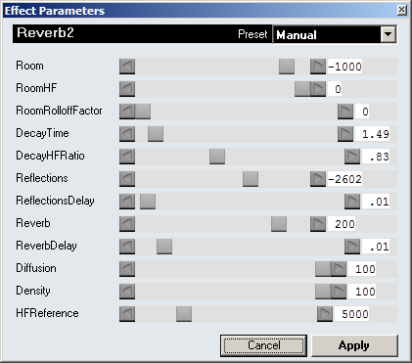
Task: Click the Reverb slider thumb
Action: 279,224
